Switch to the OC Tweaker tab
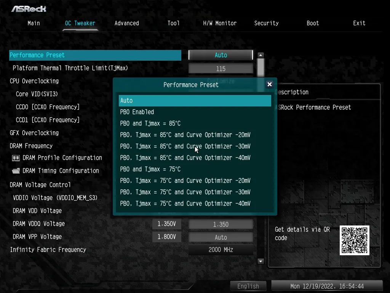This screenshot has width=390, height=293. tap(80, 23)
